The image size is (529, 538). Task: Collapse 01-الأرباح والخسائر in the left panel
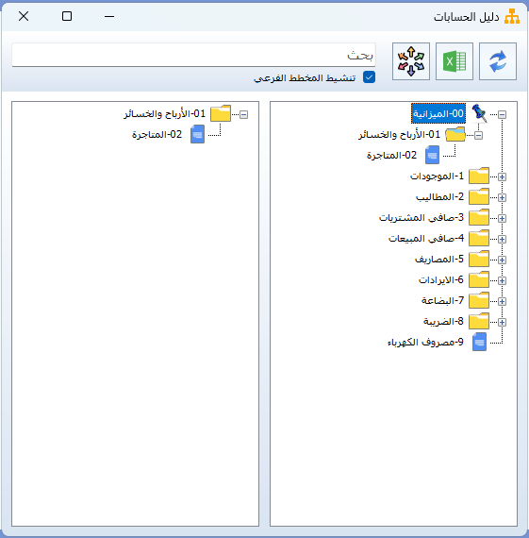click(x=243, y=114)
